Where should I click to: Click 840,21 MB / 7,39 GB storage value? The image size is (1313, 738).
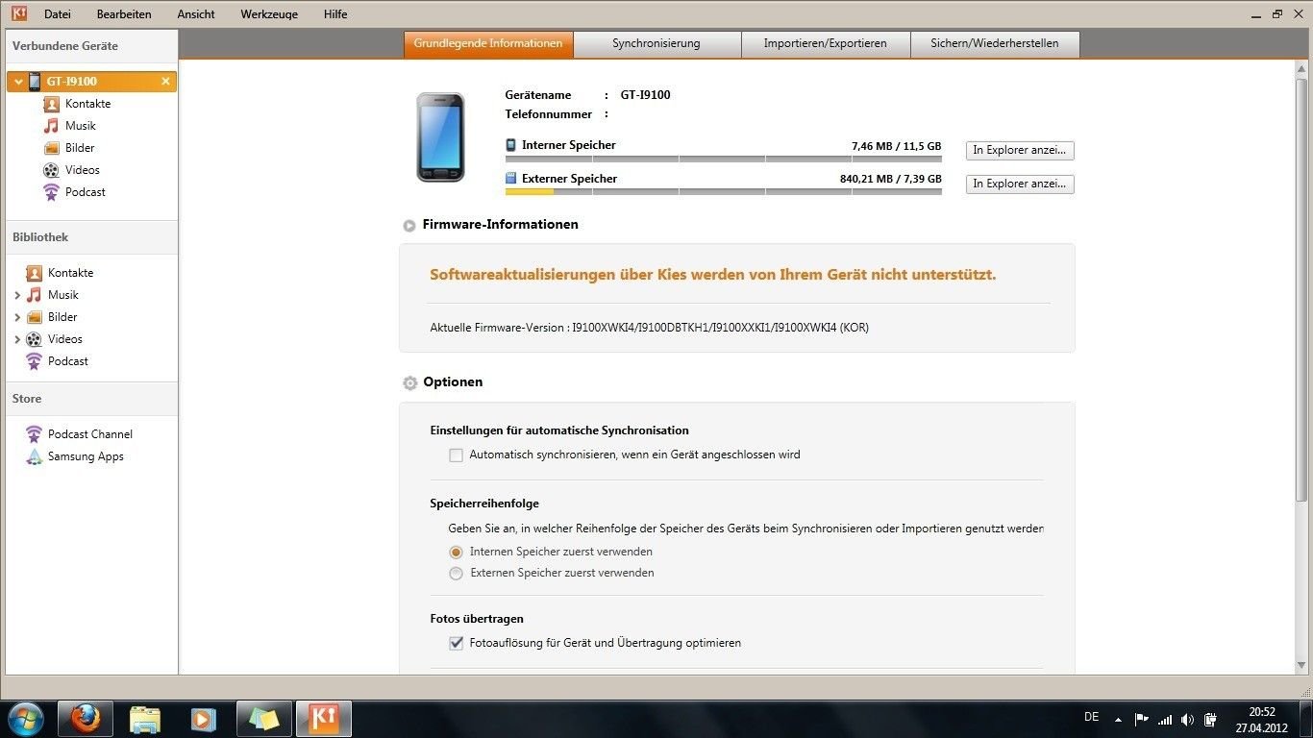(x=890, y=179)
